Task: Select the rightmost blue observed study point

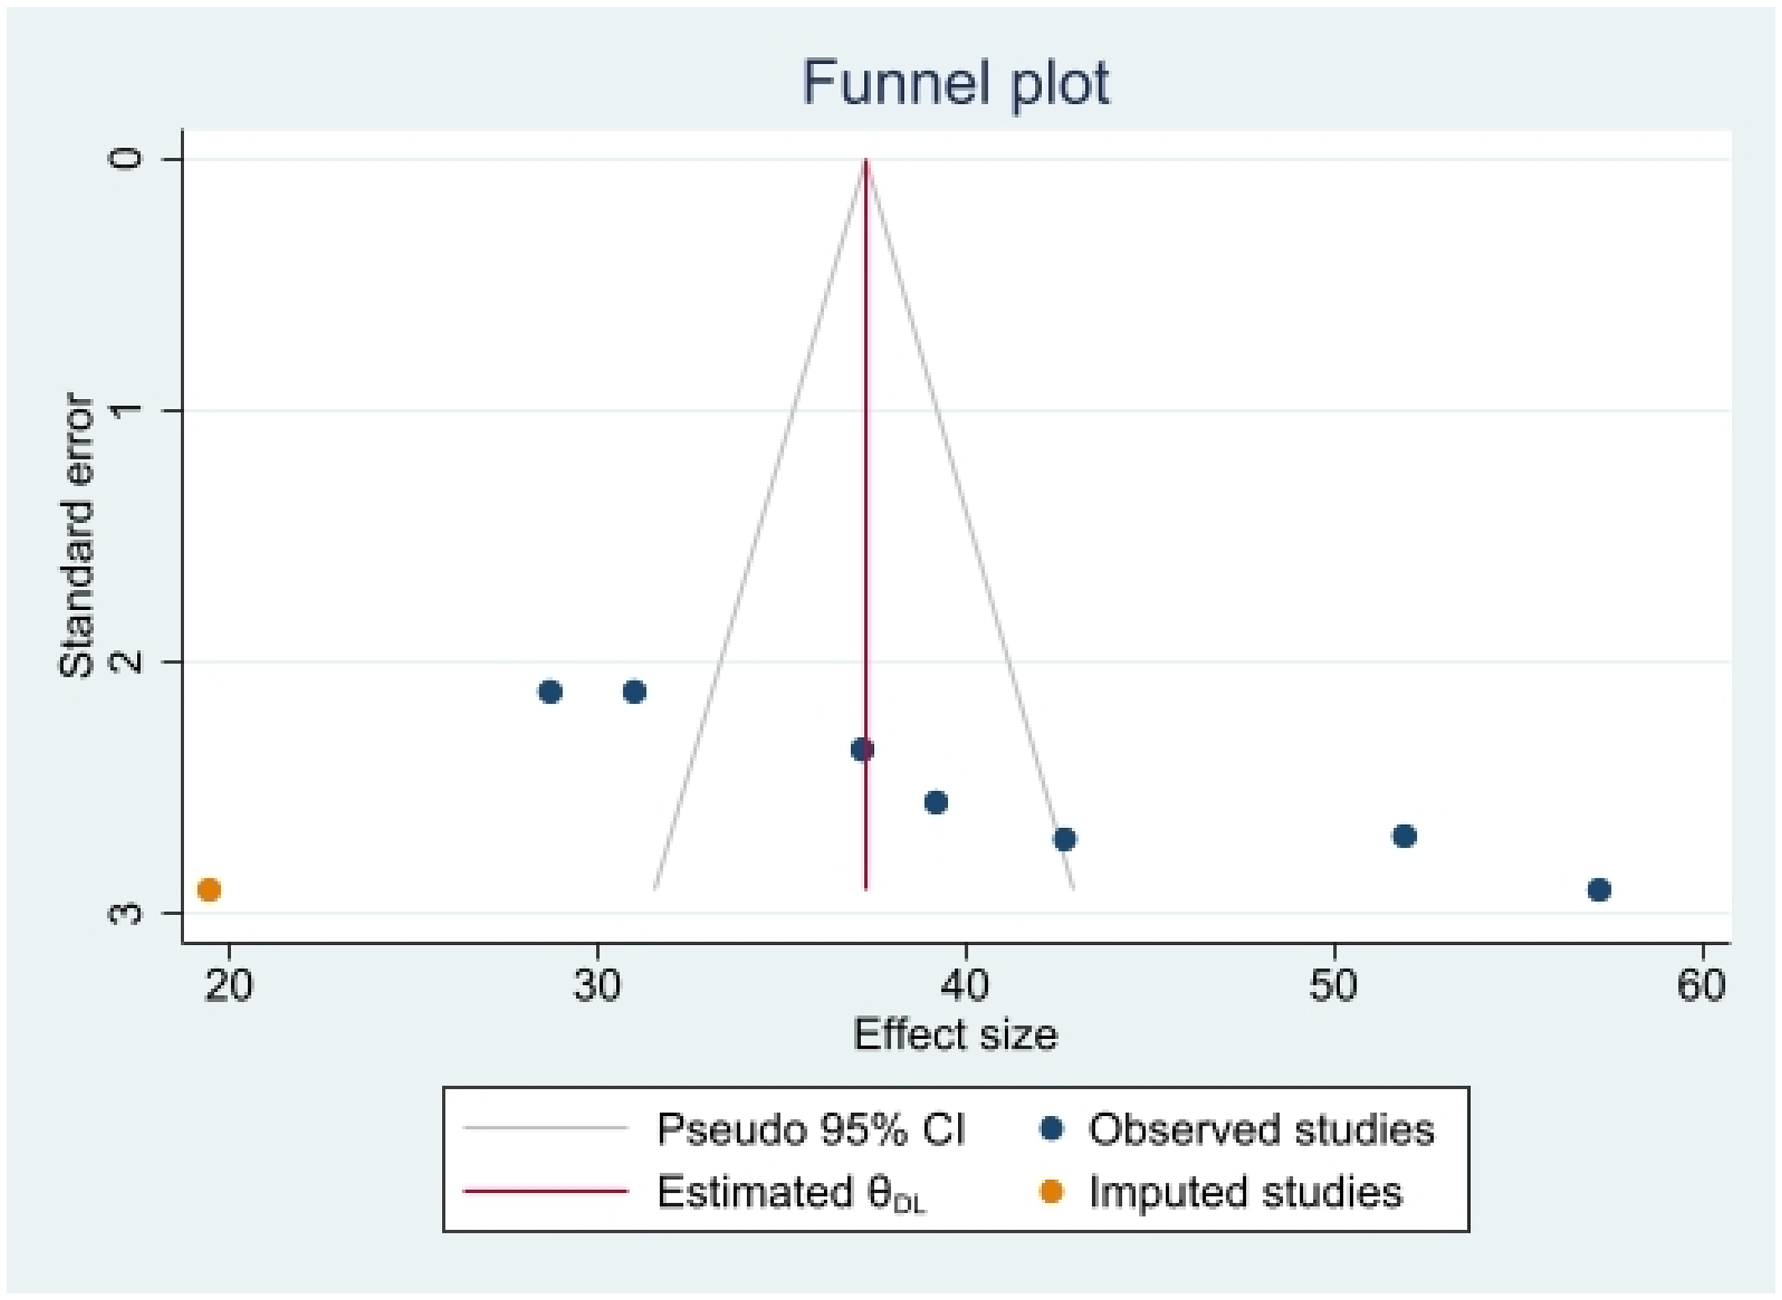Action: pyautogui.click(x=1599, y=890)
